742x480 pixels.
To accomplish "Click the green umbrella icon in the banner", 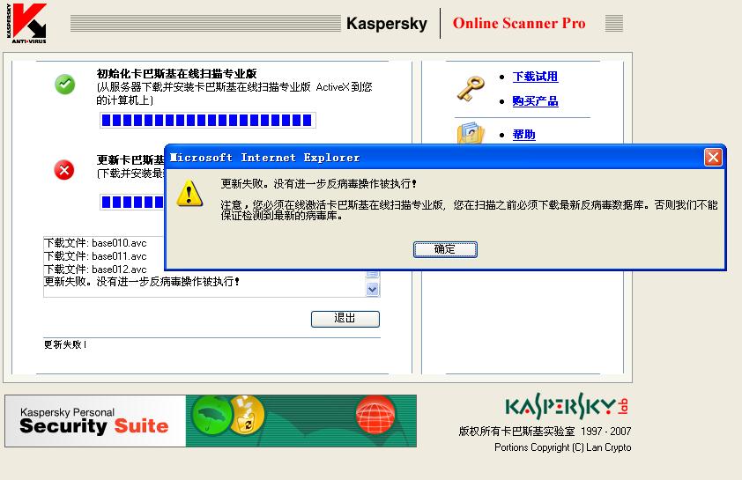I will (x=211, y=415).
